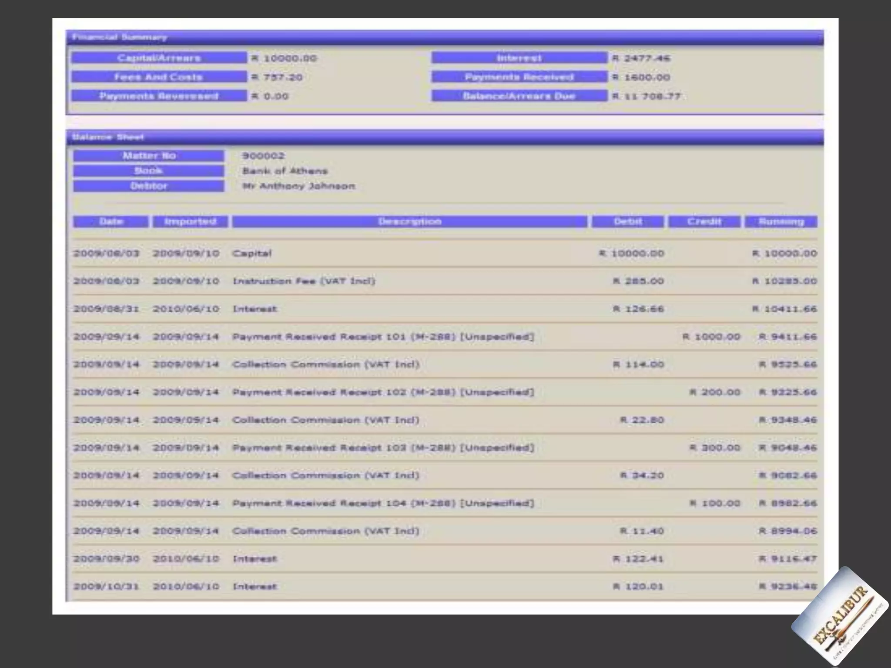Select the Capital transaction row

[x=252, y=254]
